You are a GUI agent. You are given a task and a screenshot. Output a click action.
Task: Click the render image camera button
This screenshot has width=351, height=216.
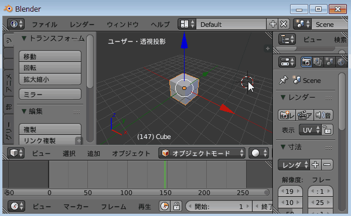pos(287,115)
